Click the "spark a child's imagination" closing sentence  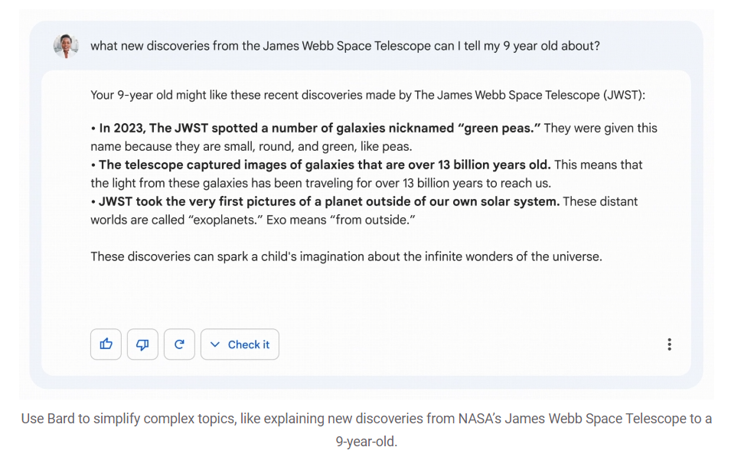[346, 256]
